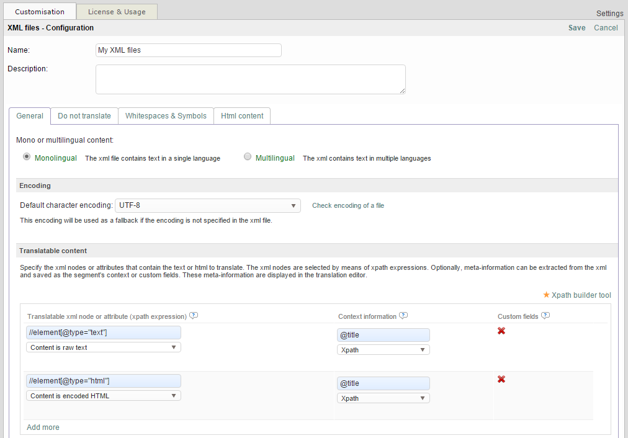Choose the Multilingual radio option
The image size is (628, 438).
[x=248, y=157]
